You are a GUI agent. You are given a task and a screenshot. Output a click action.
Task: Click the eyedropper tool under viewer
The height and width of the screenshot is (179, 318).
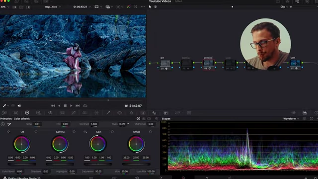[x=4, y=106]
